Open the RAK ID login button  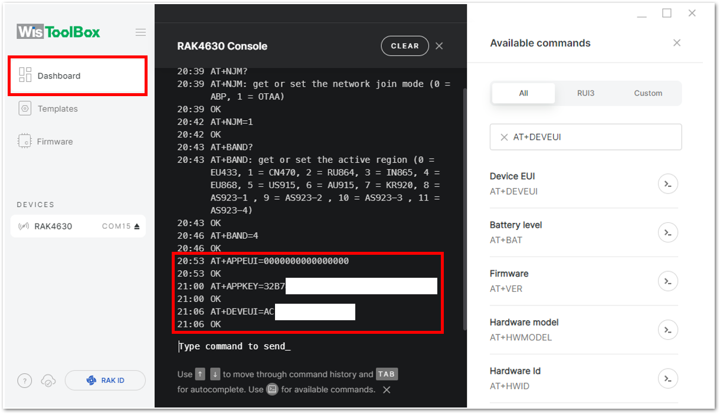[x=105, y=380]
